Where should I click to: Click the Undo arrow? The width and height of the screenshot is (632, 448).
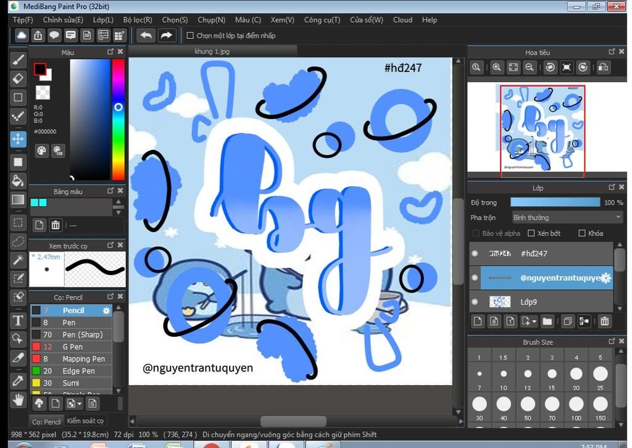146,35
